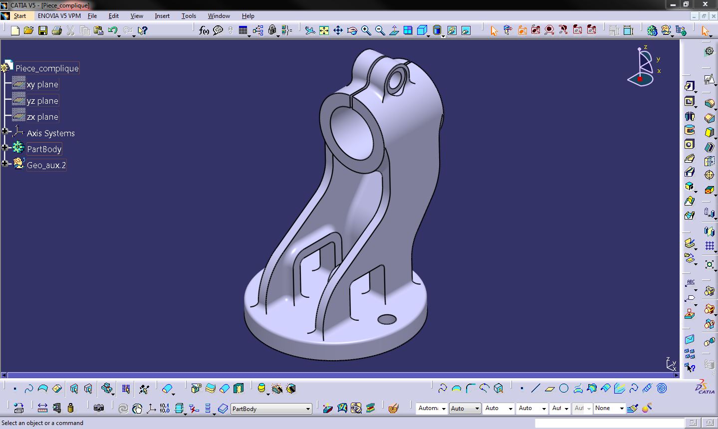Click the Shading render-style cylinder icon

click(437, 30)
